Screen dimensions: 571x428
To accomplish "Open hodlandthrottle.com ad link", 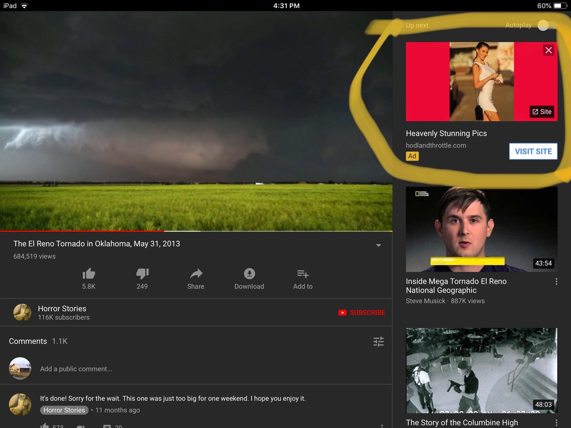I will point(436,146).
